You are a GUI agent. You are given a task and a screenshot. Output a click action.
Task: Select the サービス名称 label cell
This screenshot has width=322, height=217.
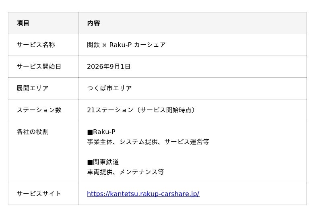tap(43, 45)
